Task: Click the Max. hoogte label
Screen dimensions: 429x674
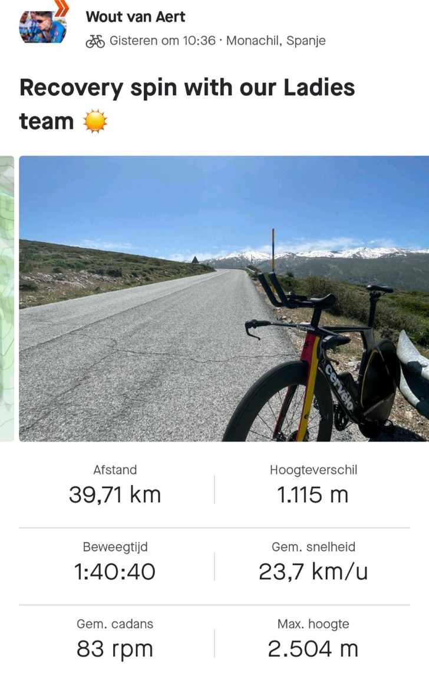Action: tap(313, 624)
